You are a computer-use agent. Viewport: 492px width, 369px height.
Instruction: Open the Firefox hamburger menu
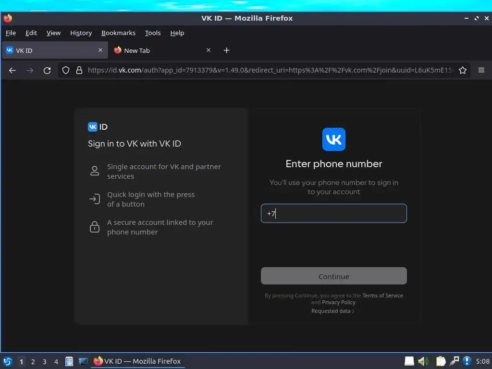(x=481, y=70)
